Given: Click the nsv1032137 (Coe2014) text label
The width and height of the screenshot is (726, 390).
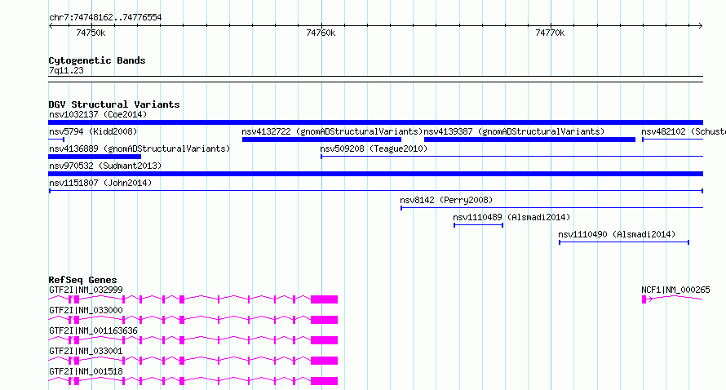Looking at the screenshot, I should 98,114.
